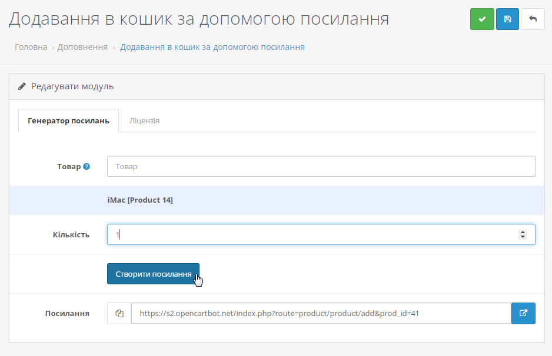Switch to the Ліцензія tab
The image size is (552, 356).
[144, 120]
